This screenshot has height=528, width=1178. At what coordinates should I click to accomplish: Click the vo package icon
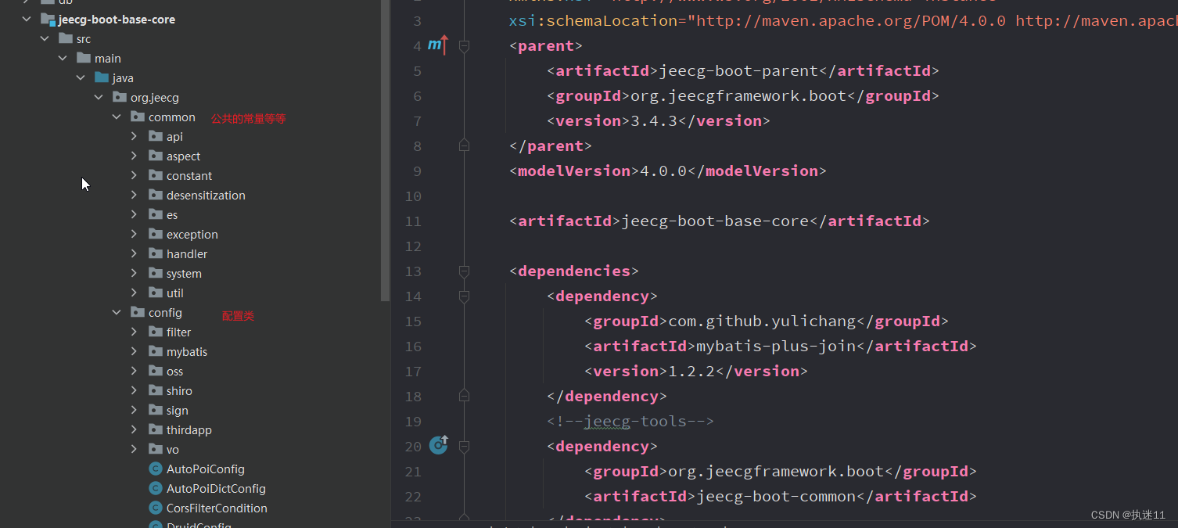tap(156, 449)
